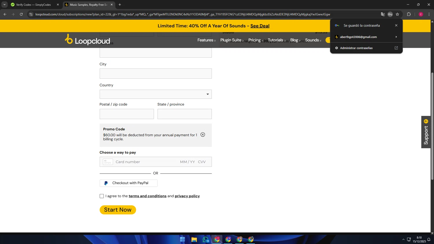Open File Explorer from the taskbar
434x244 pixels.
(194, 239)
